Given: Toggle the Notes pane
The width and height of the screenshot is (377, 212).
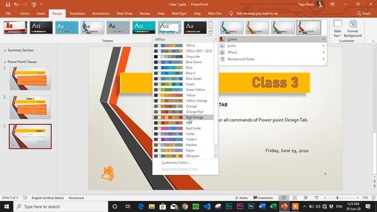Looking at the screenshot, I should [x=242, y=198].
